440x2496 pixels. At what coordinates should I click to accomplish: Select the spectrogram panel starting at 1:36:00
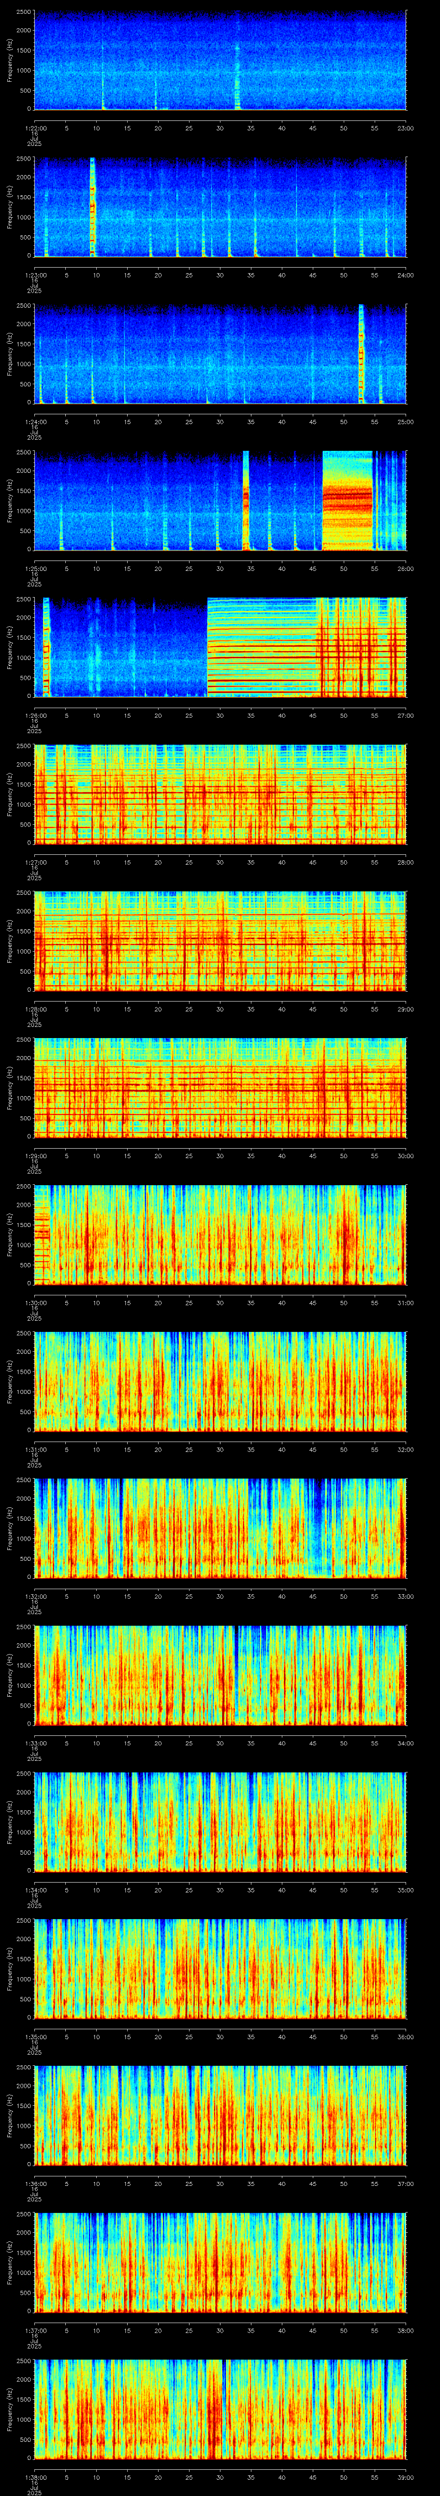(x=220, y=2115)
